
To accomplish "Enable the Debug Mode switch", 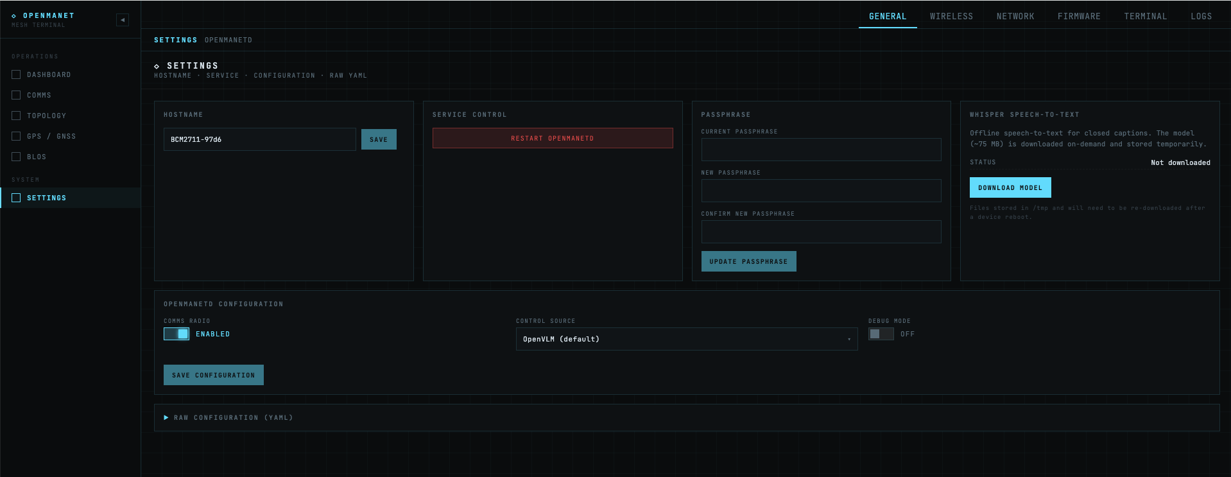I will pyautogui.click(x=881, y=334).
